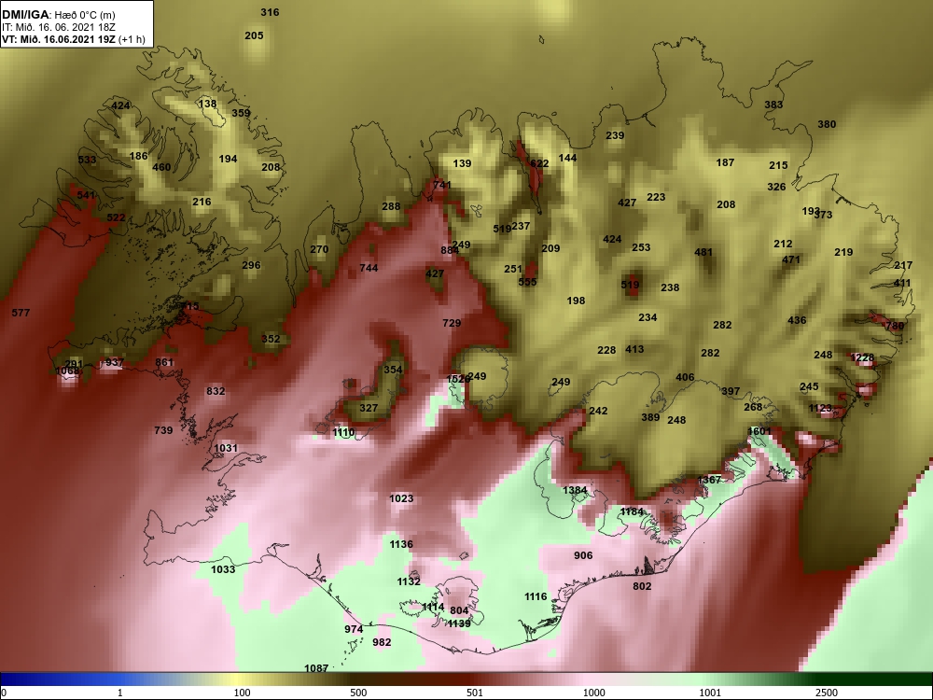This screenshot has width=933, height=700.
Task: Click the map value 359
Action: pyautogui.click(x=241, y=113)
